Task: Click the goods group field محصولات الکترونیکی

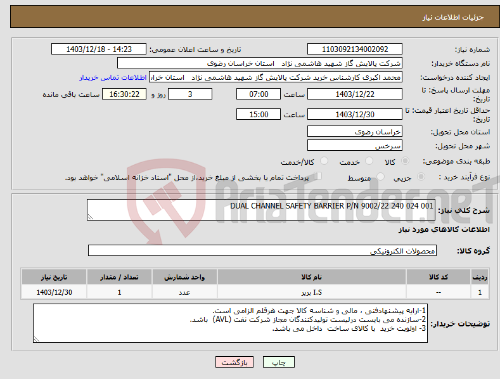Action: [x=262, y=250]
